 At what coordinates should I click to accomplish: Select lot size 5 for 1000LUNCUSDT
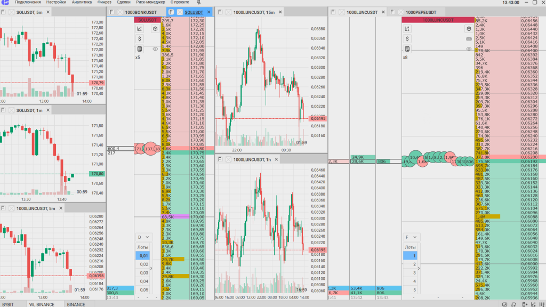tap(411, 290)
